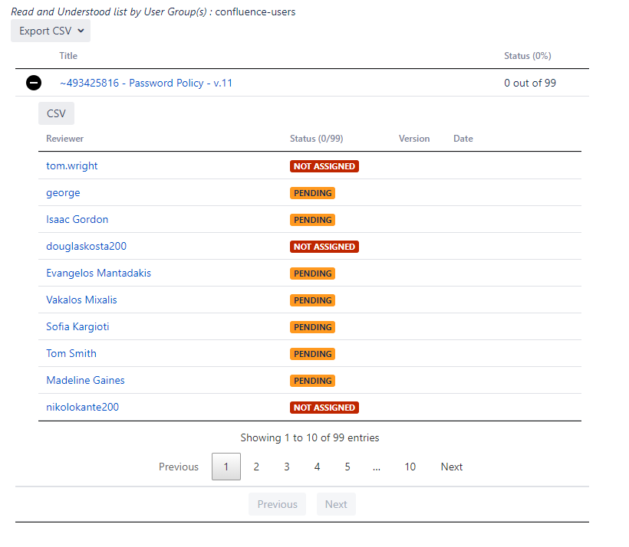Open george's reviewer profile
The image size is (629, 547).
coord(63,192)
